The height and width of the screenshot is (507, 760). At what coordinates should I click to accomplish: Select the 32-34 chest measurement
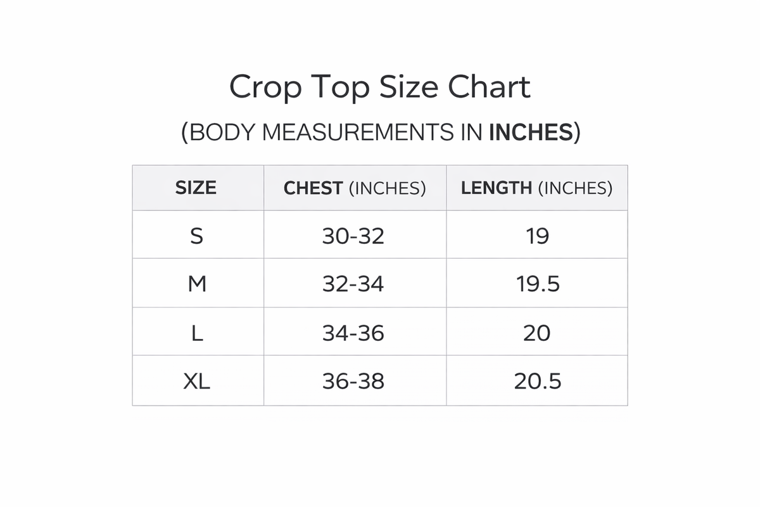click(353, 285)
